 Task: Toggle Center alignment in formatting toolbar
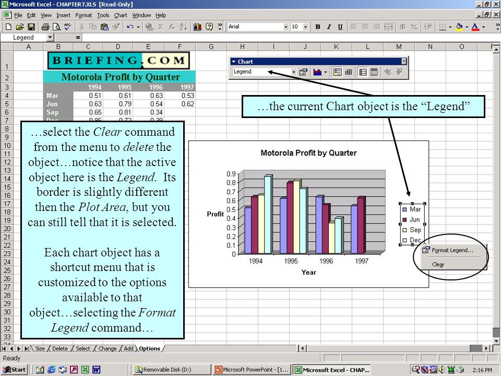point(365,27)
